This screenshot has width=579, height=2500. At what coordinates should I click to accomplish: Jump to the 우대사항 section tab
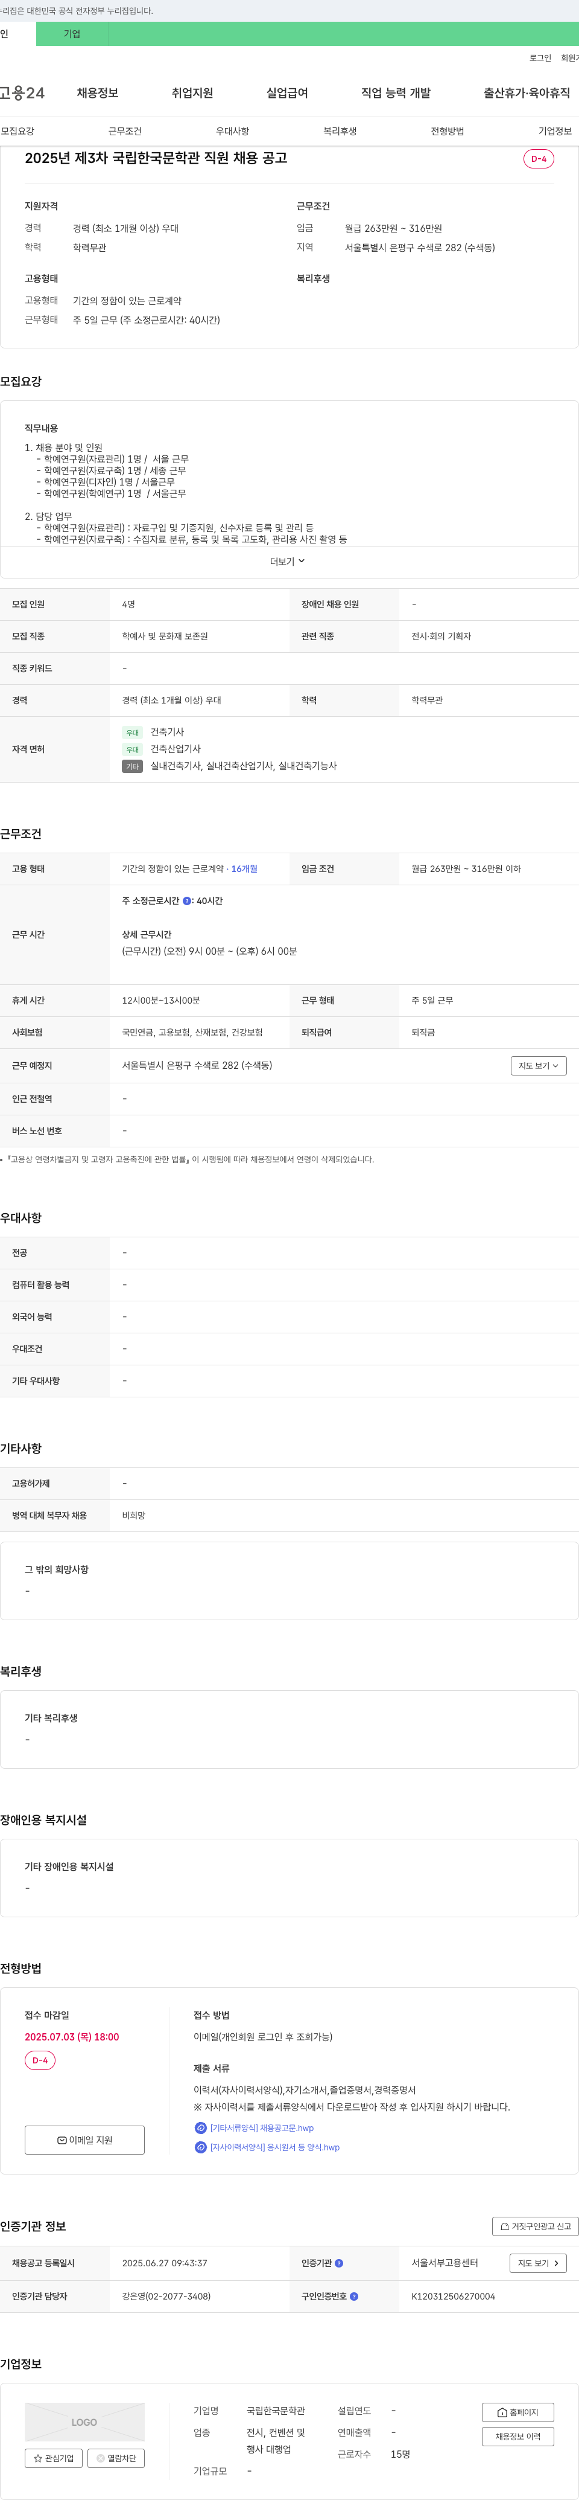pyautogui.click(x=233, y=131)
